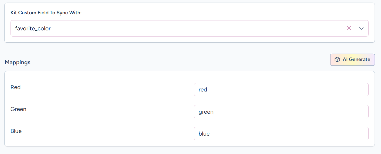The height and width of the screenshot is (154, 381).
Task: Click the Mappings section heading
Action: pyautogui.click(x=18, y=62)
